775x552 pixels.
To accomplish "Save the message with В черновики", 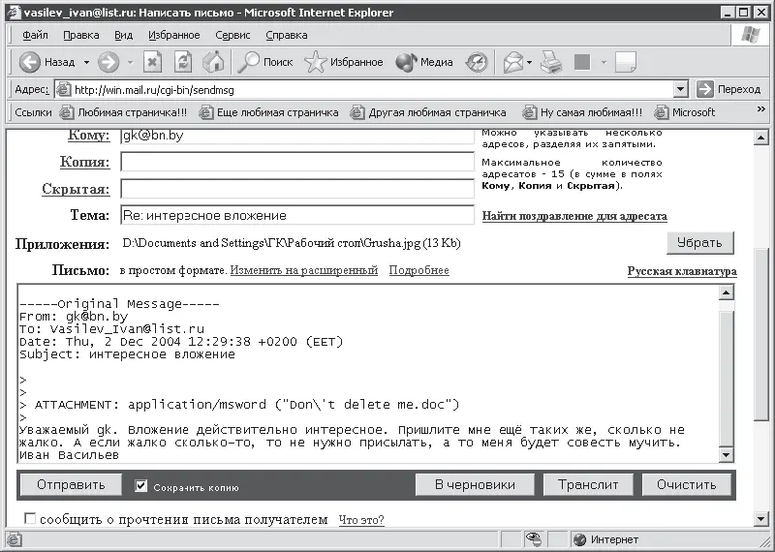I will (475, 484).
